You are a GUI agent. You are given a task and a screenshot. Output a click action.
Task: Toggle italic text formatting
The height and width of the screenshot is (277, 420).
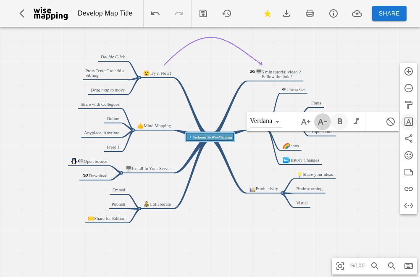click(357, 122)
